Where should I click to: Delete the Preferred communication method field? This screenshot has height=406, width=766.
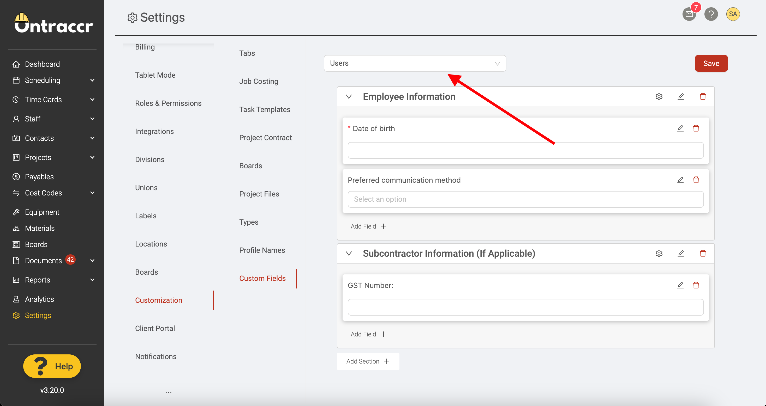(x=696, y=180)
